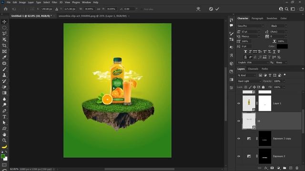Image resolution: width=305 pixels, height=171 pixels.
Task: Select the History Brush tool
Action: [4, 81]
